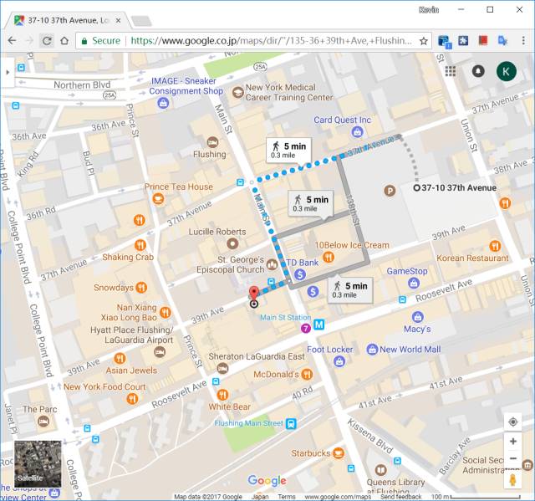
Task: Select TD Bank marker
Action: click(x=300, y=274)
